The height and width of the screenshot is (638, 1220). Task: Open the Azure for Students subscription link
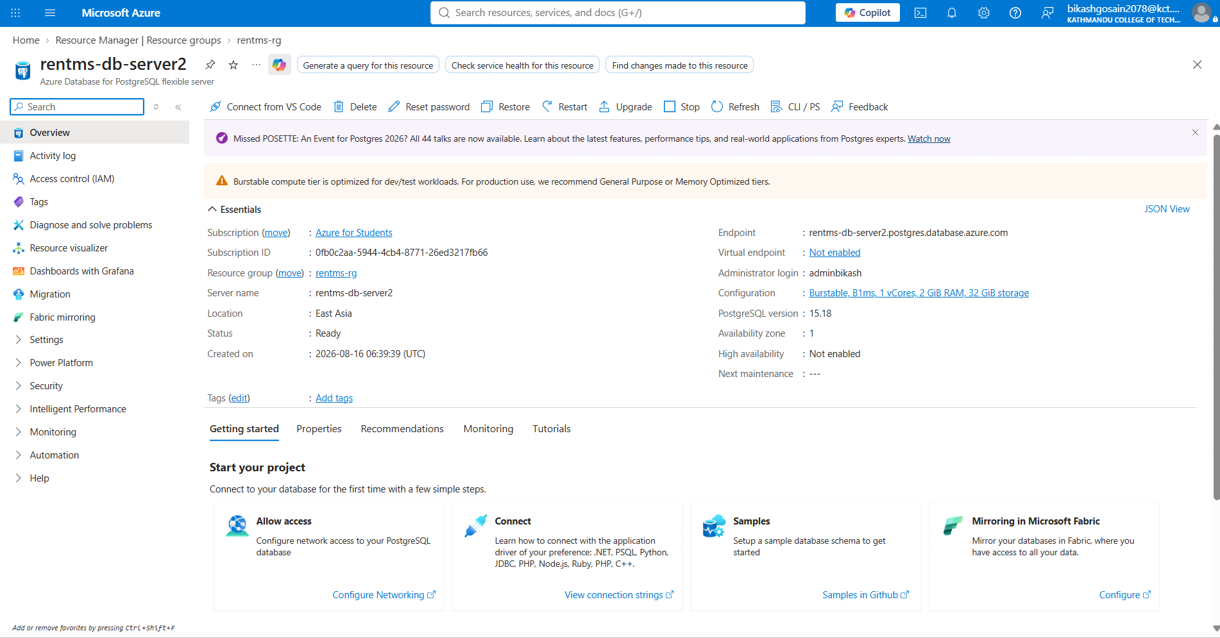[x=354, y=233]
